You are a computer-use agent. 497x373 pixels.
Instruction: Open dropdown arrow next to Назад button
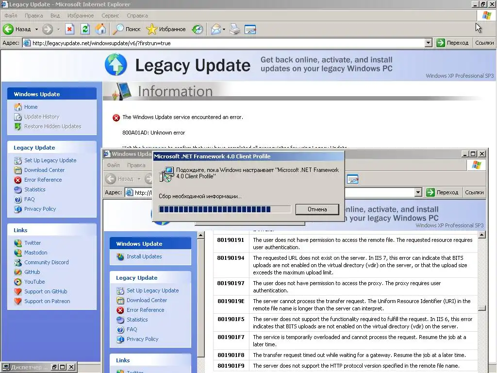36,29
